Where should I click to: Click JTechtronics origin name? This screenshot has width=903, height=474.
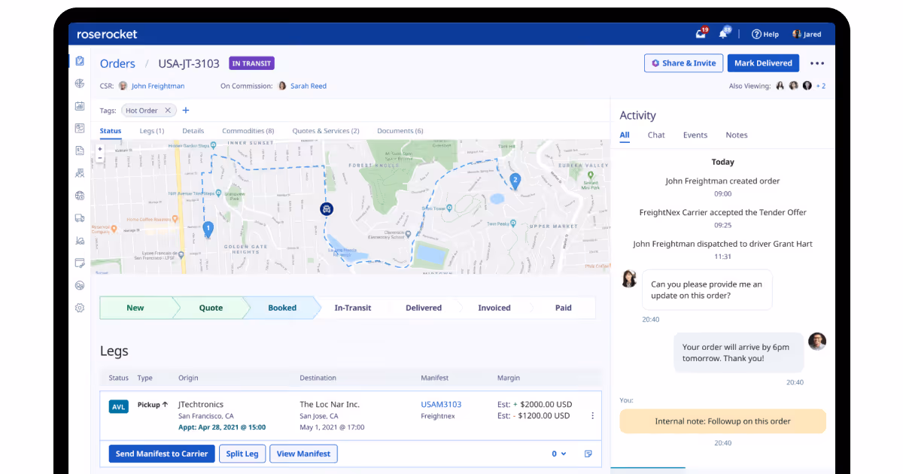201,405
